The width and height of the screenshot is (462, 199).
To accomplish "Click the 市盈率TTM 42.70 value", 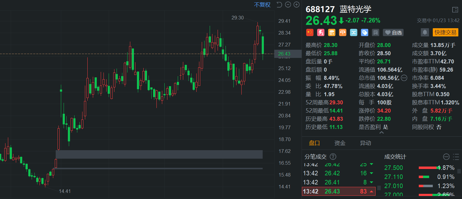I will pyautogui.click(x=447, y=62).
